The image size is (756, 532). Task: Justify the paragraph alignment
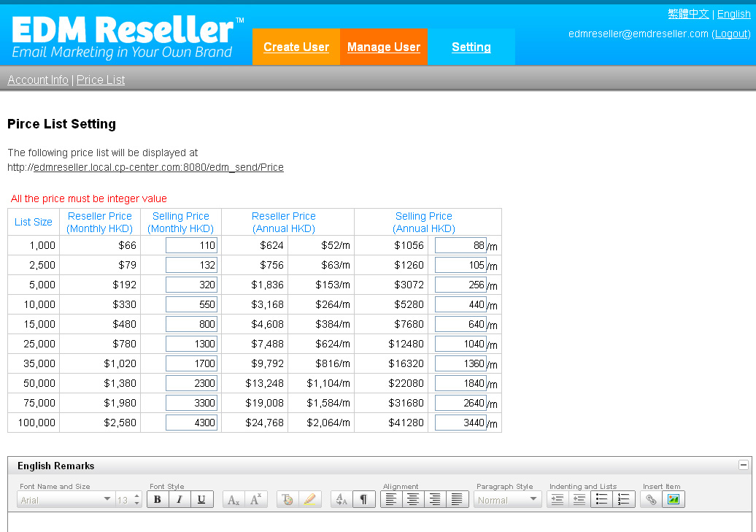tap(457, 500)
